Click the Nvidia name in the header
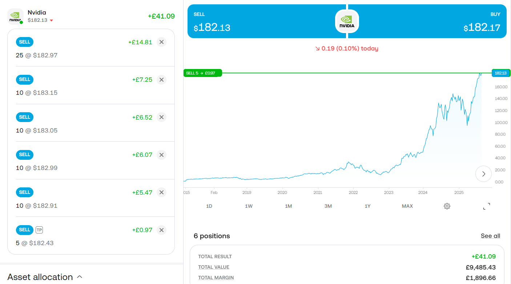 pos(37,12)
